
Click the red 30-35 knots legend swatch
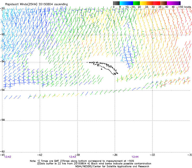[157, 3]
